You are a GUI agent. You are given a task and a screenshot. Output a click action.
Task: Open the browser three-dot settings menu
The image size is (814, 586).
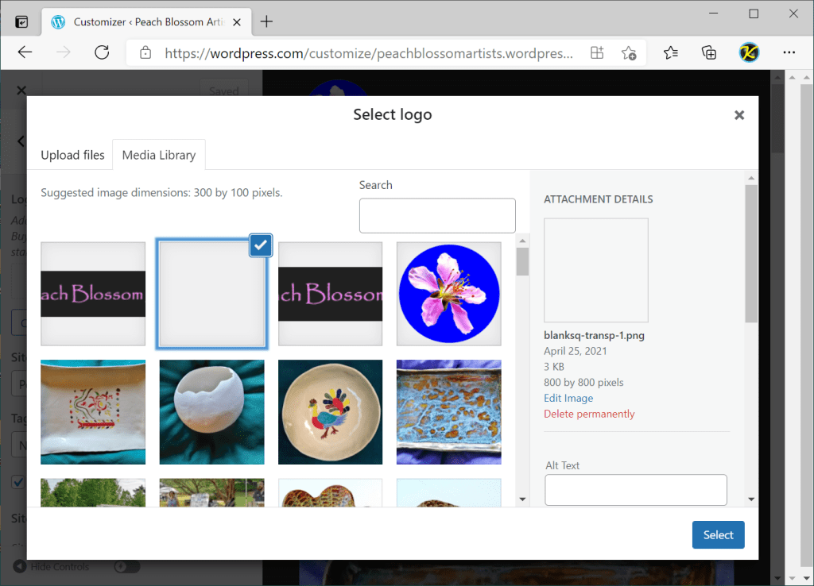[789, 52]
